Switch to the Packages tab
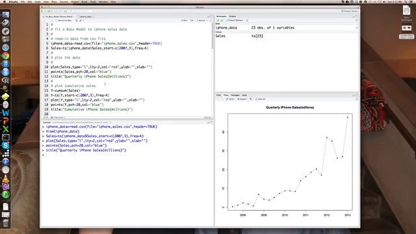 click(235, 95)
